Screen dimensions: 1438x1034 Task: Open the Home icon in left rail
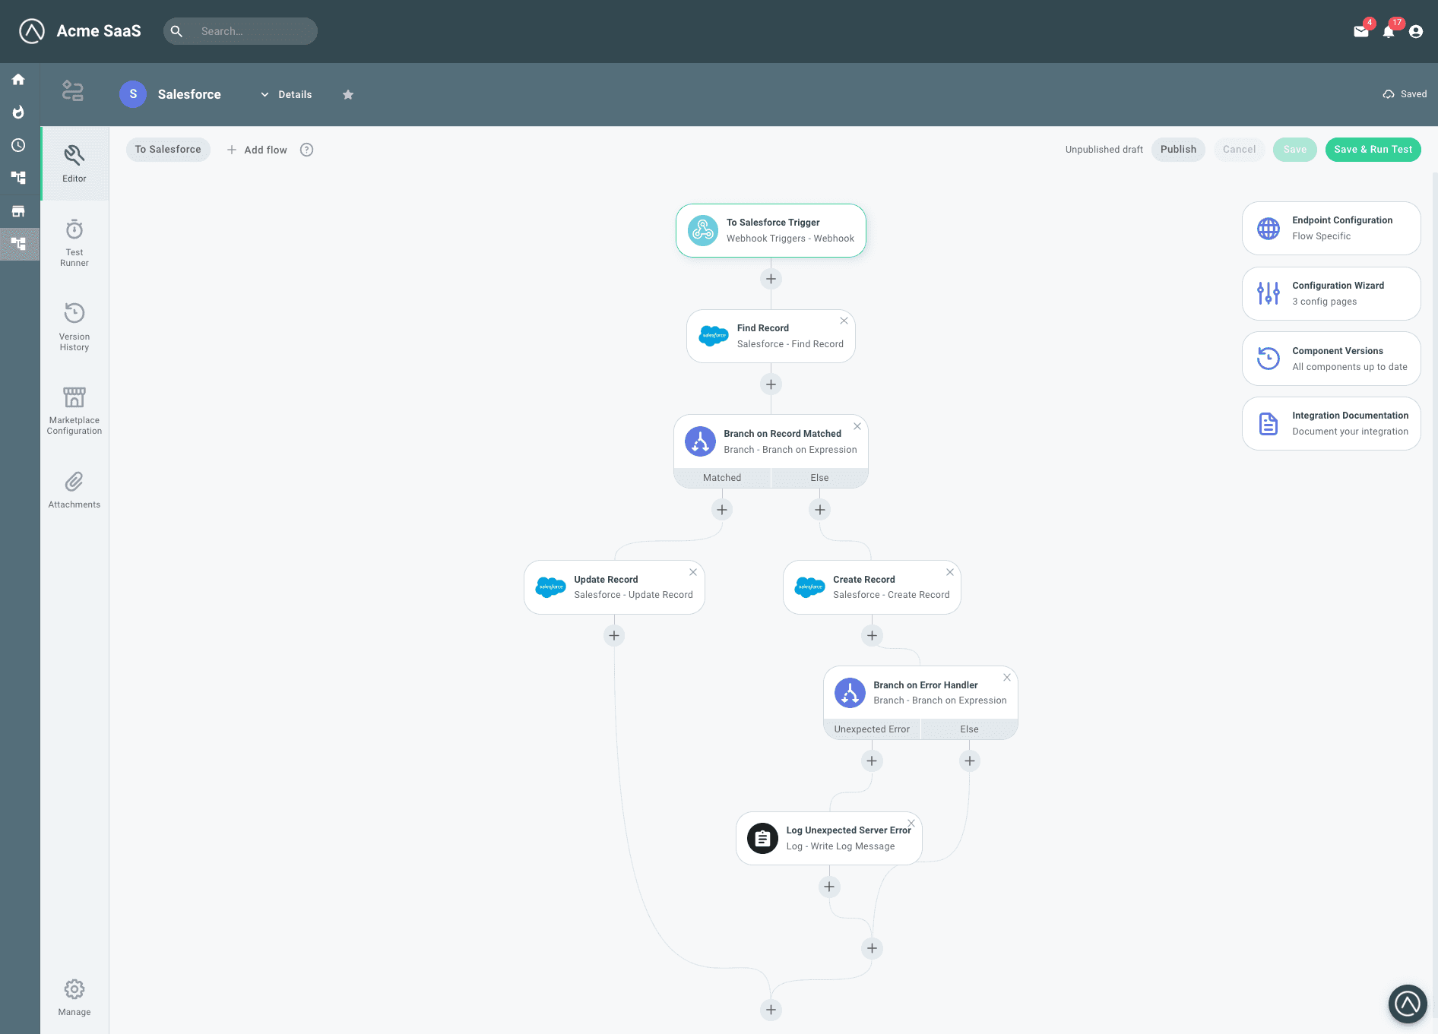tap(18, 79)
